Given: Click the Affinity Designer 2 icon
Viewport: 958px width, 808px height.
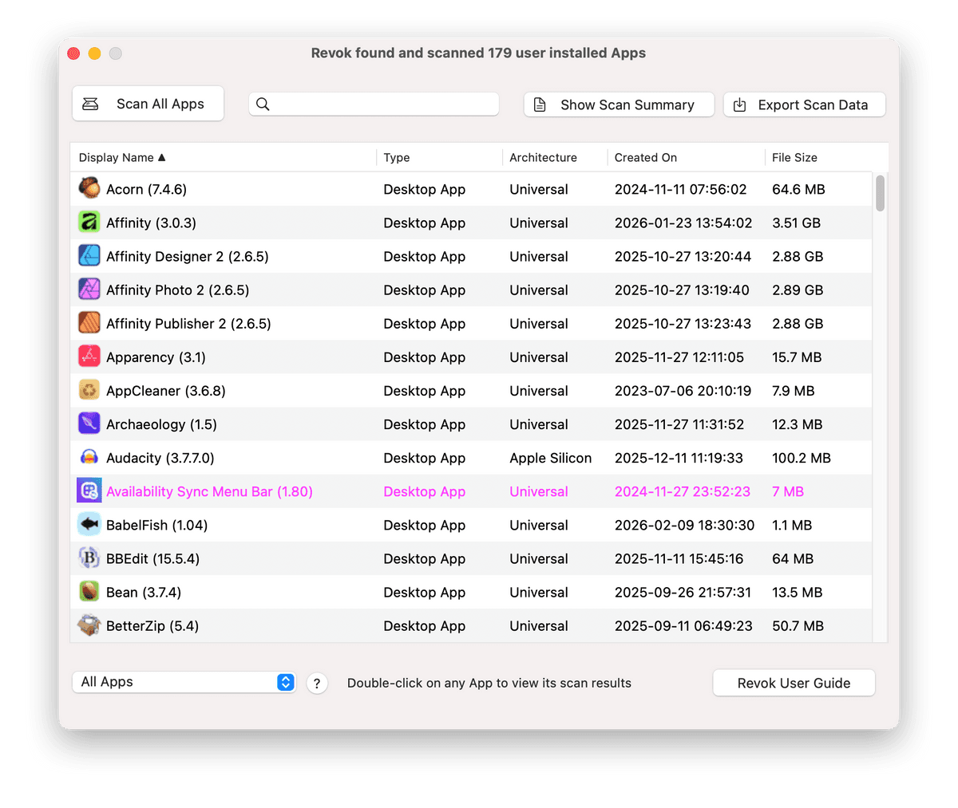Looking at the screenshot, I should [x=89, y=256].
